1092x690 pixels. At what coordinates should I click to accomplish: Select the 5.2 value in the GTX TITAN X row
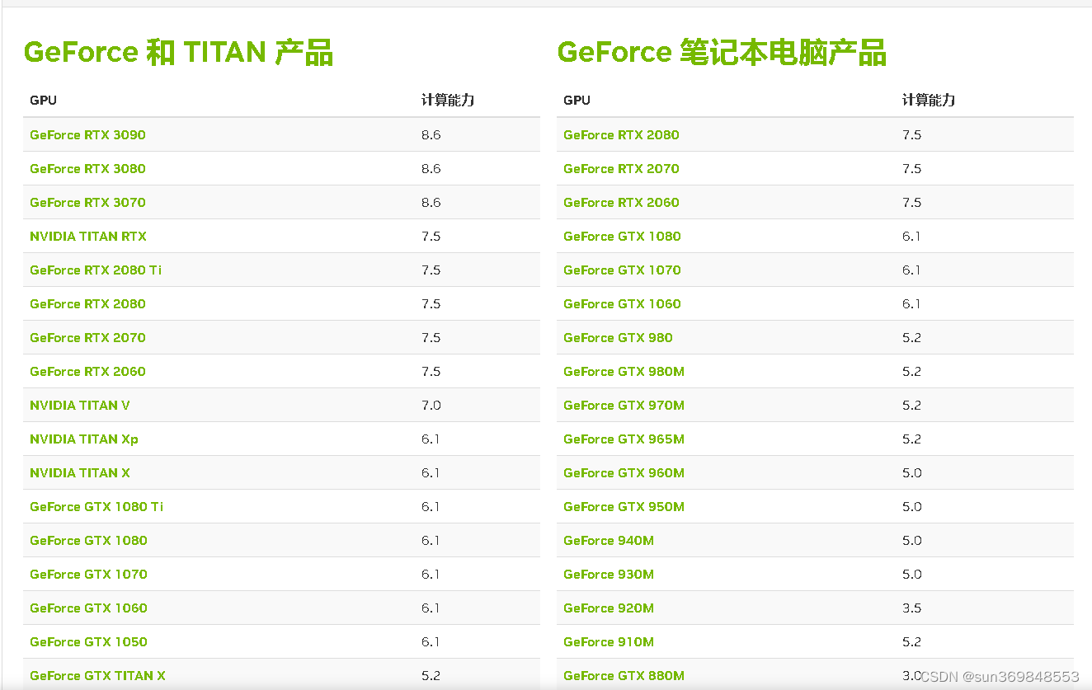pyautogui.click(x=431, y=675)
